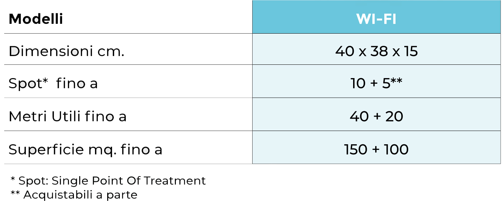Click the Spot fino a row label
The image size is (502, 201).
(53, 84)
